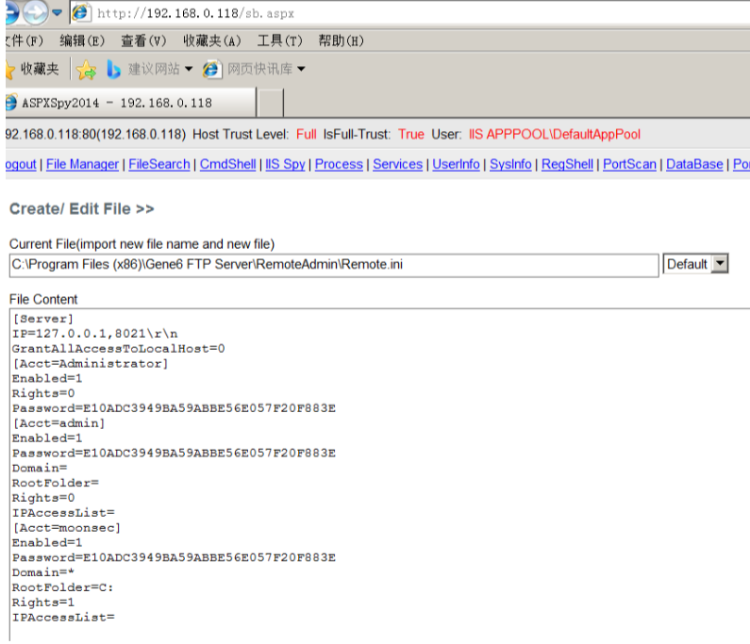This screenshot has height=644, width=750.
Task: Open the 查看(V) menu
Action: pos(143,41)
